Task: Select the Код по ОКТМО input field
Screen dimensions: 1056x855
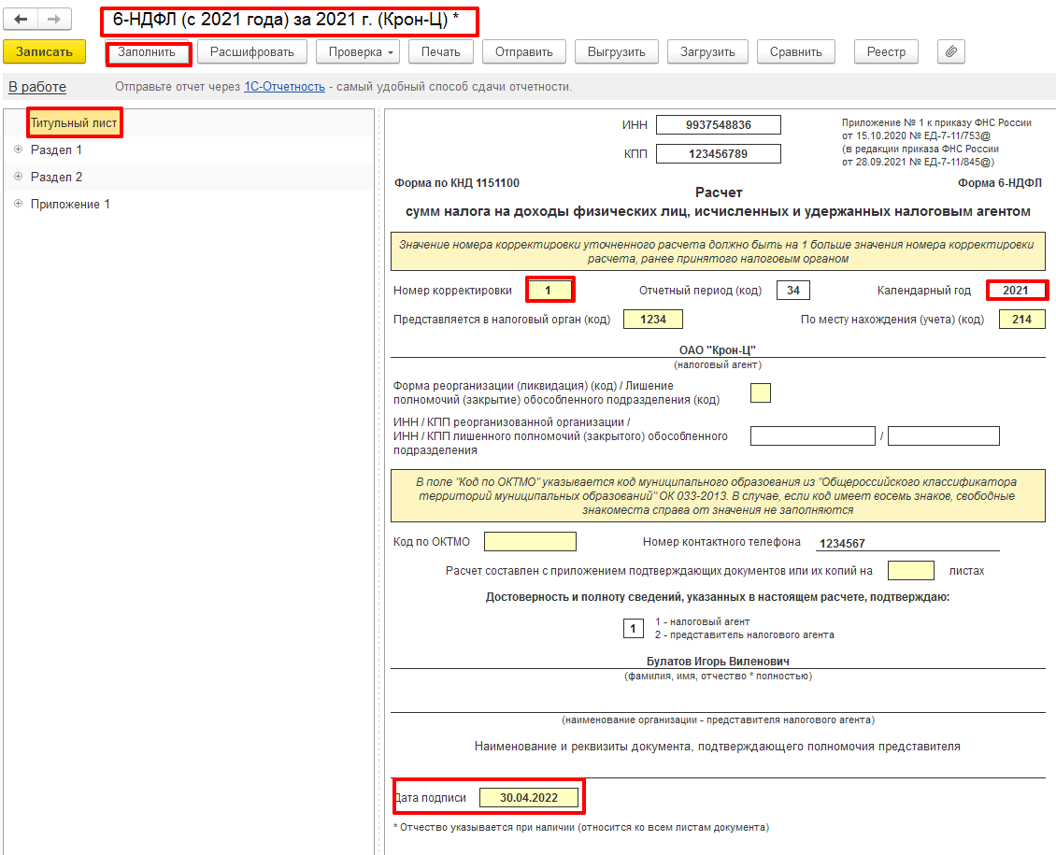Action: 530,542
